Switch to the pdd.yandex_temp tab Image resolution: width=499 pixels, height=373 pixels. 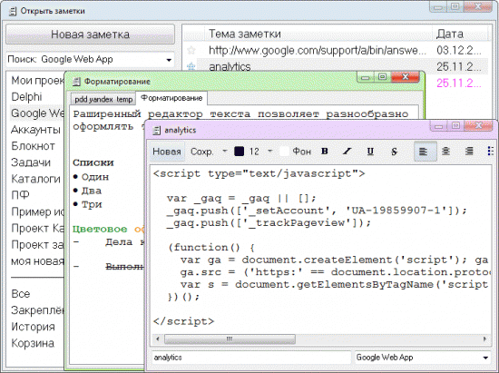coord(103,99)
